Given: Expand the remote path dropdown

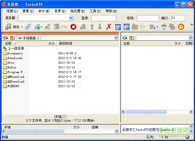Looking at the screenshot, I should click(x=191, y=38).
